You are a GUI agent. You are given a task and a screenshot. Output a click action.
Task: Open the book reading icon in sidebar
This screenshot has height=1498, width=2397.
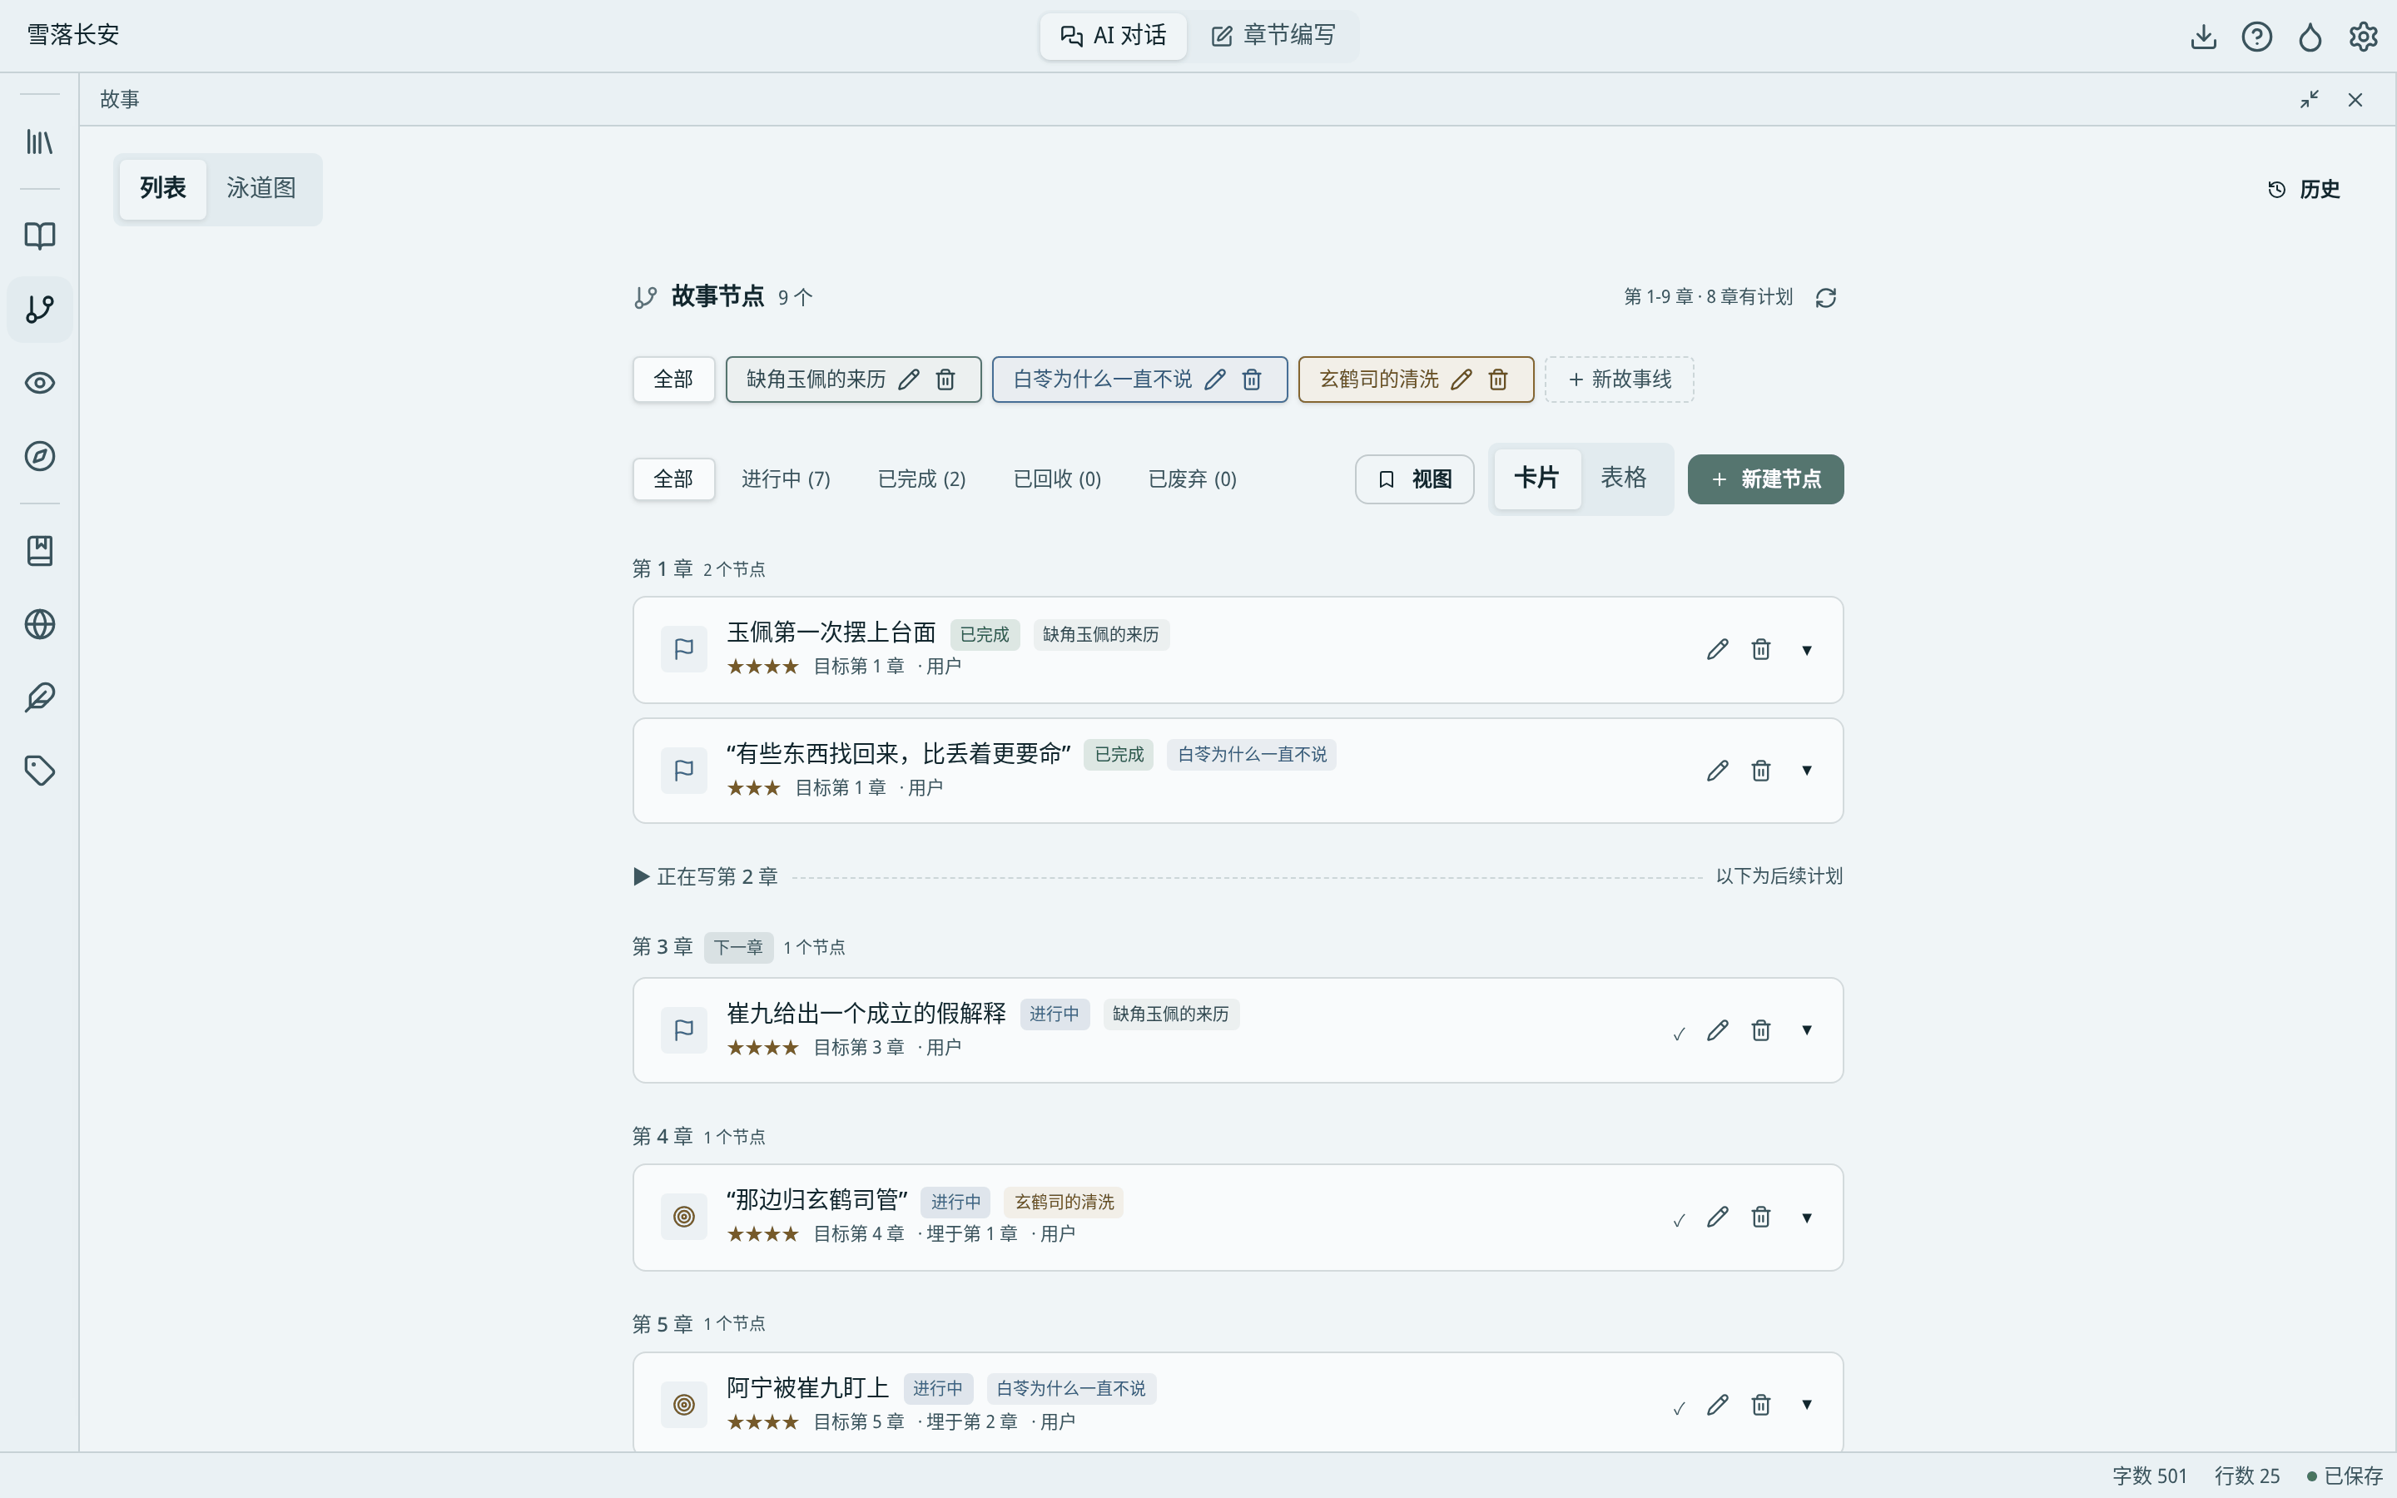pyautogui.click(x=40, y=236)
